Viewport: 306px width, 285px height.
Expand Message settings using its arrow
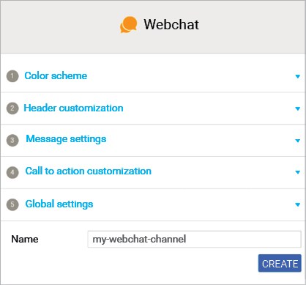pyautogui.click(x=297, y=141)
